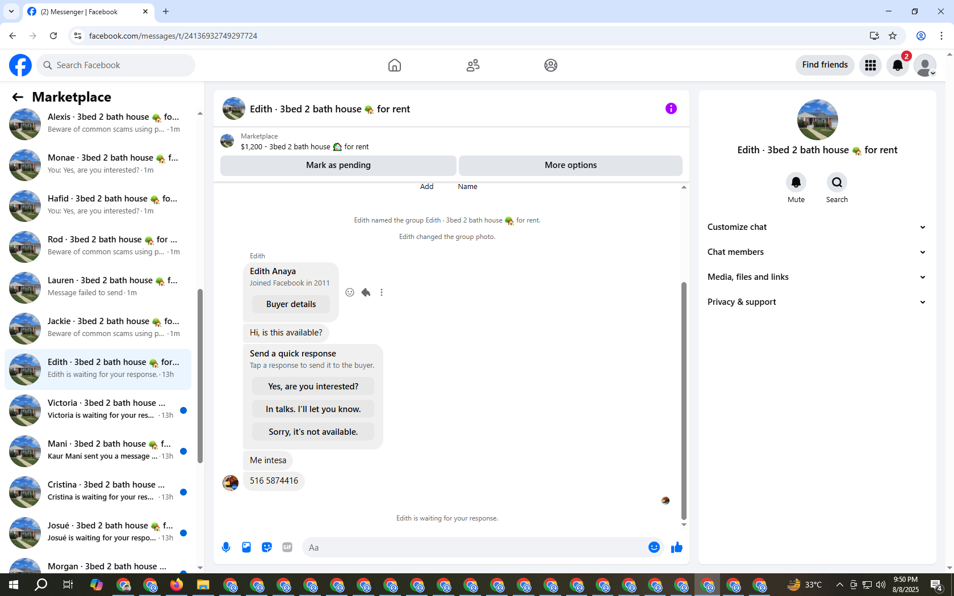Open Task View on taskbar
This screenshot has height=596, width=954.
point(68,585)
